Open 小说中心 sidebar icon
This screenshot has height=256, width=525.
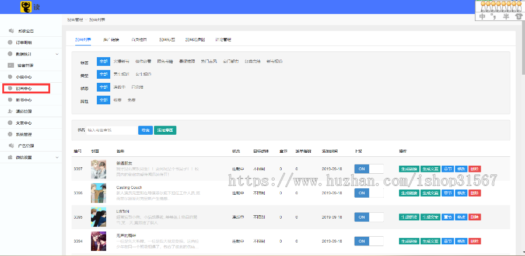pos(10,76)
